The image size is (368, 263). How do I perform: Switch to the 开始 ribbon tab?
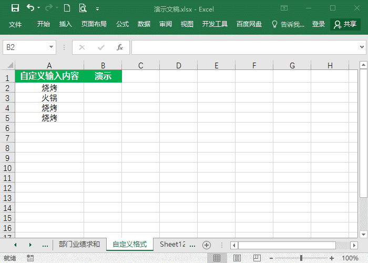(44, 24)
